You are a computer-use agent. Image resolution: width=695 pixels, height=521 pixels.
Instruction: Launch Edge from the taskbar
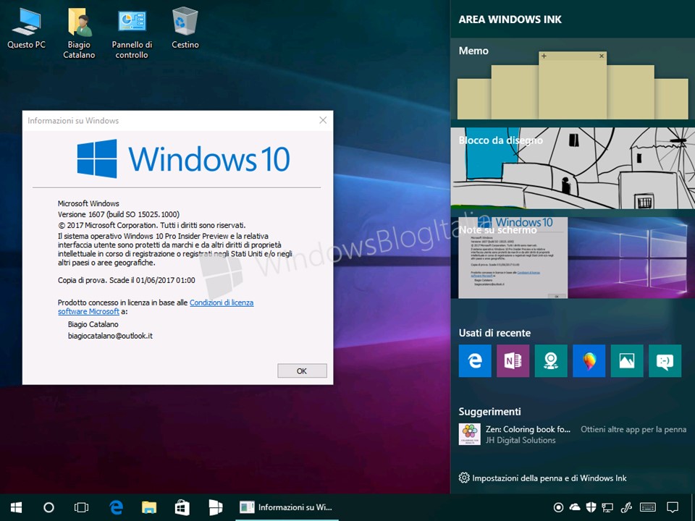click(x=116, y=508)
